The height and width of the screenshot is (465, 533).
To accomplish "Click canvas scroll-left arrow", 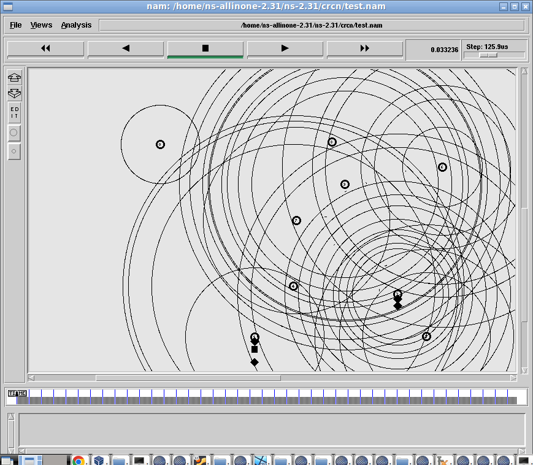I will point(31,378).
